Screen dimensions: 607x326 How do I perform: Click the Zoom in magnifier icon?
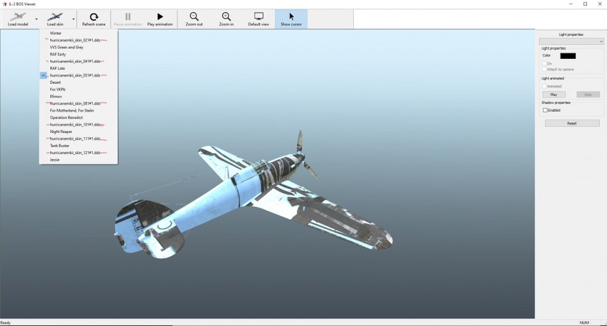(x=226, y=17)
